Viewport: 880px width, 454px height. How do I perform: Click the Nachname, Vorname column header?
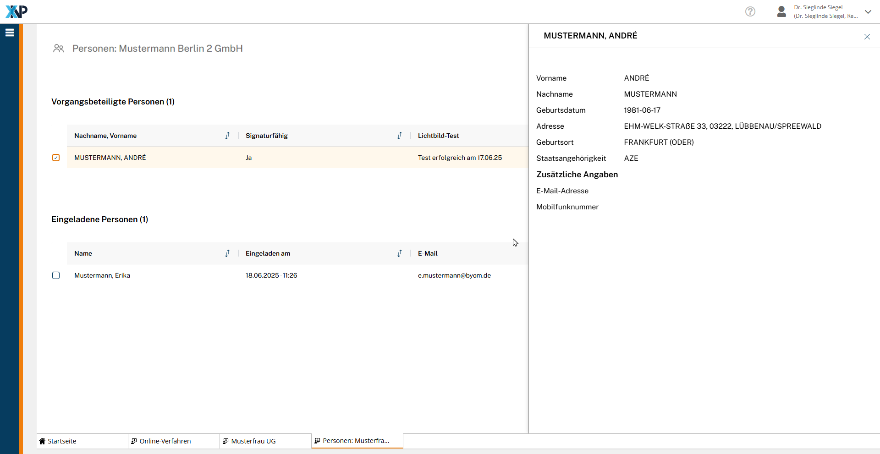[105, 136]
